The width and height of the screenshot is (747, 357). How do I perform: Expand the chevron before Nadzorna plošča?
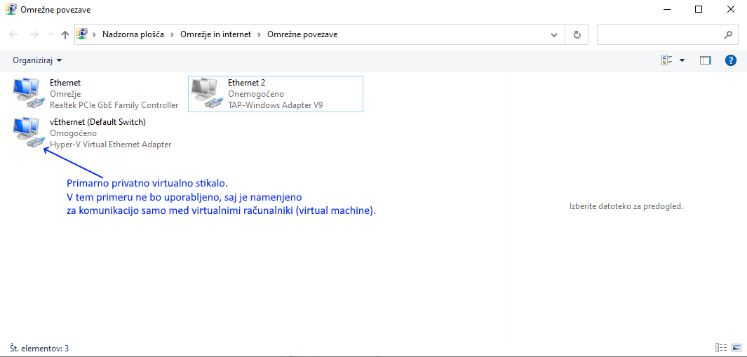[x=94, y=35]
